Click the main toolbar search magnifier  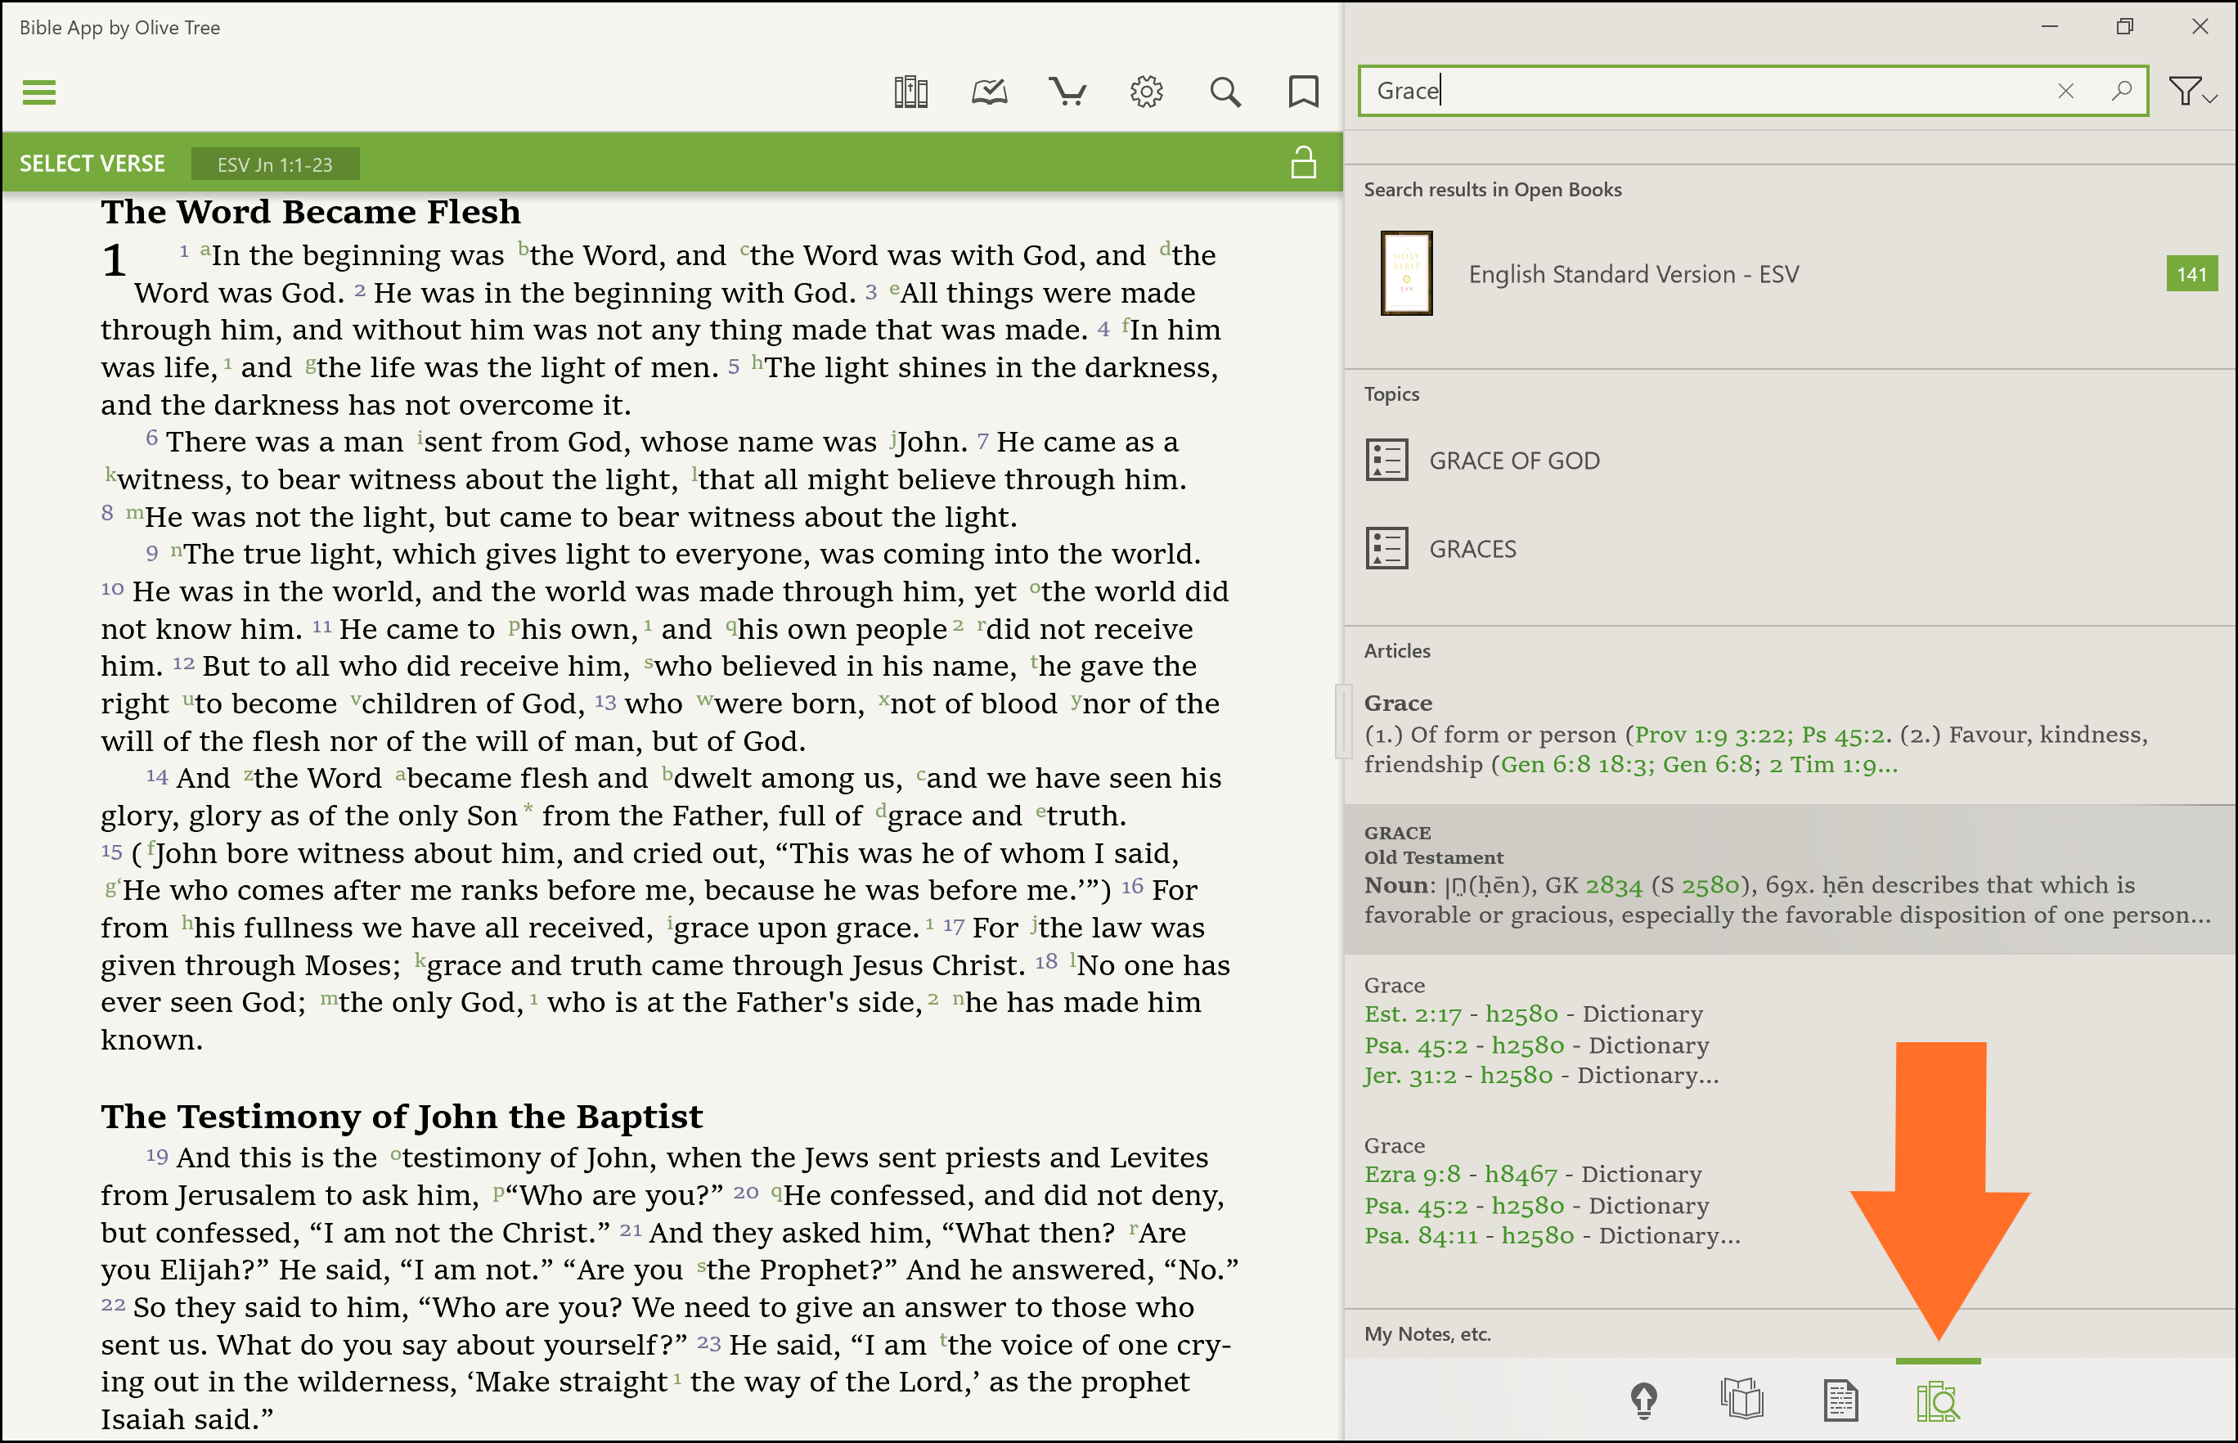[1225, 92]
